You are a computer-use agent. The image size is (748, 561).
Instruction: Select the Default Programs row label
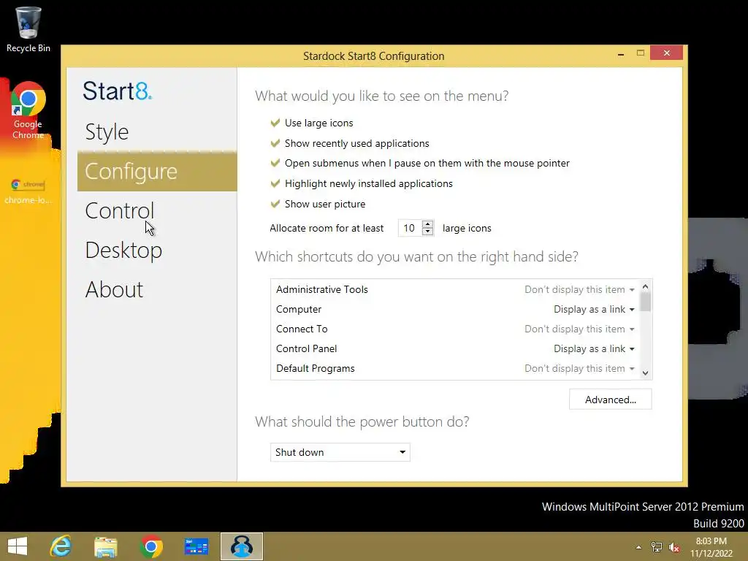pos(316,368)
